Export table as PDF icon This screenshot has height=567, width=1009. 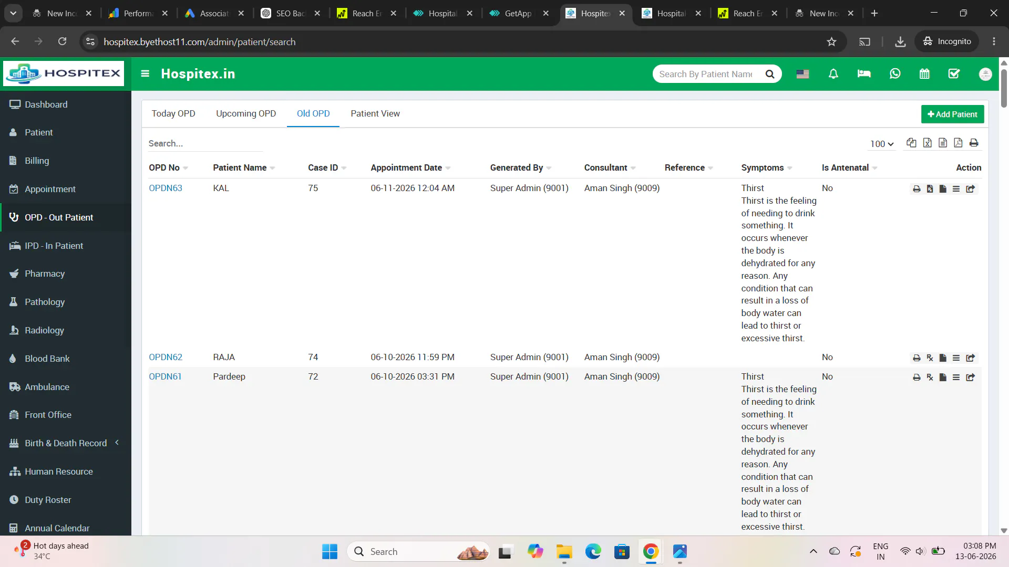click(958, 143)
